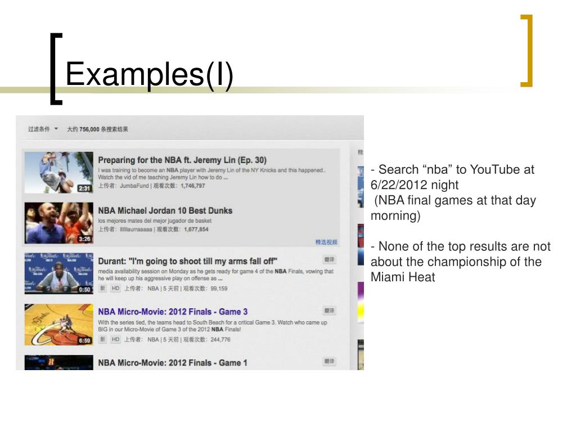Click the 翻译 translate button on Game 3 video
The width and height of the screenshot is (576, 432).
[x=329, y=310]
